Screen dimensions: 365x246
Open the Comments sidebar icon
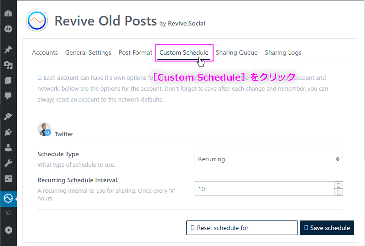tap(8, 96)
